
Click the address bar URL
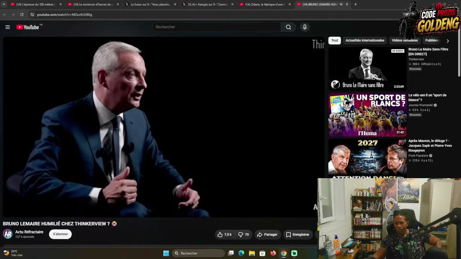64,15
